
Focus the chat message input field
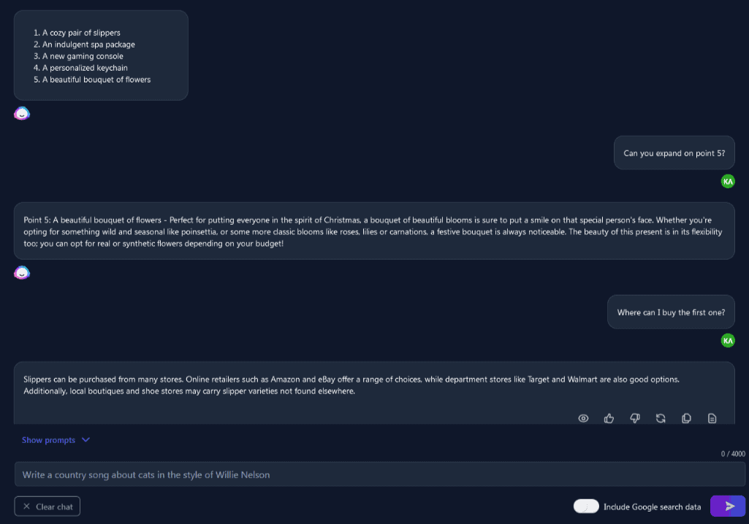(380, 474)
